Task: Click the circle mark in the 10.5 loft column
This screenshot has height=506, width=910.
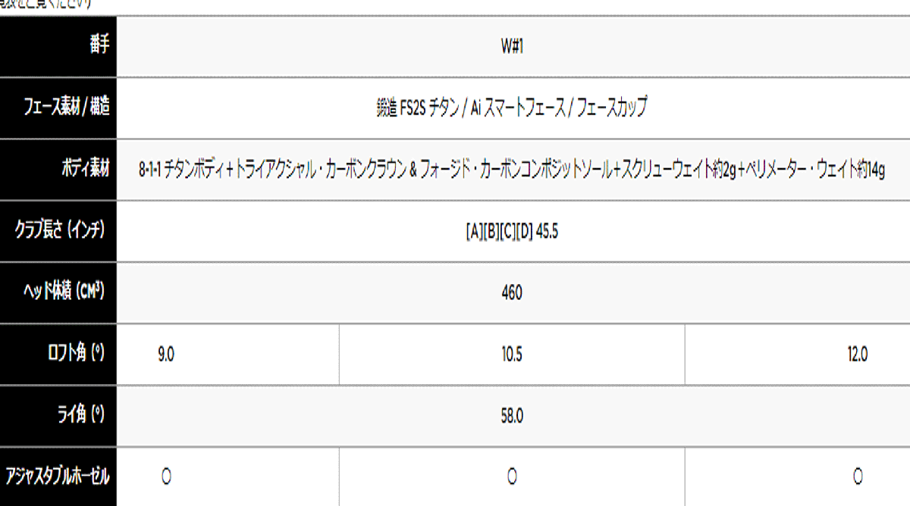Action: click(512, 476)
